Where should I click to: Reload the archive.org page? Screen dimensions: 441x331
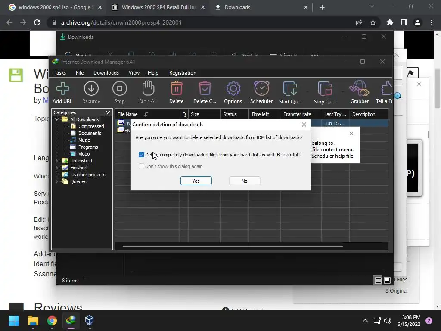click(37, 22)
